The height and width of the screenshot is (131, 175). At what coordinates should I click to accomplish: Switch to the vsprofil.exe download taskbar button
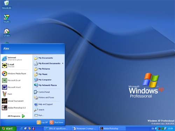point(57,129)
